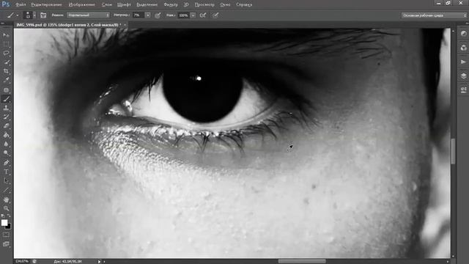
Task: Select the Hand tool
Action: tap(6, 199)
